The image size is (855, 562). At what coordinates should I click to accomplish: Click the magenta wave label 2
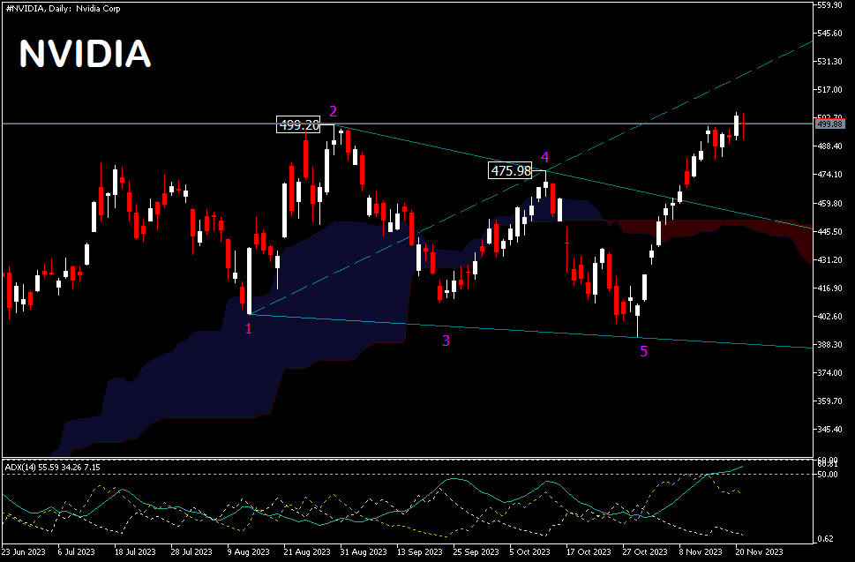click(334, 111)
